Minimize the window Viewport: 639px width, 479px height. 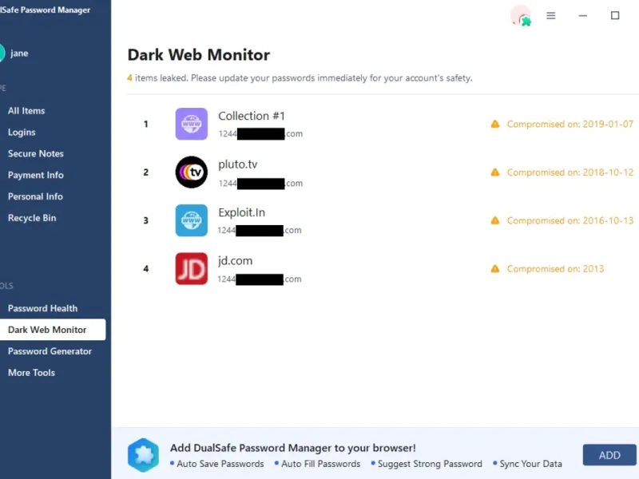click(583, 15)
